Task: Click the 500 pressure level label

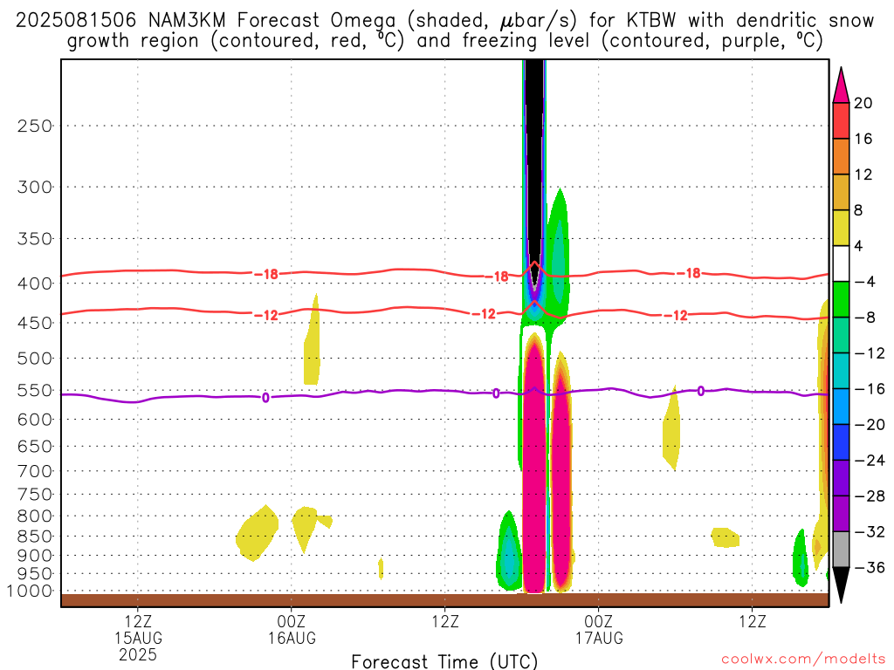Action: [35, 359]
